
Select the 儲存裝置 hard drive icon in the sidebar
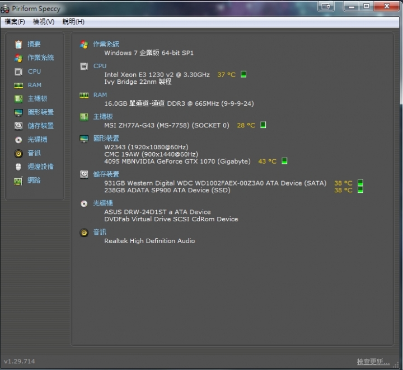18,126
